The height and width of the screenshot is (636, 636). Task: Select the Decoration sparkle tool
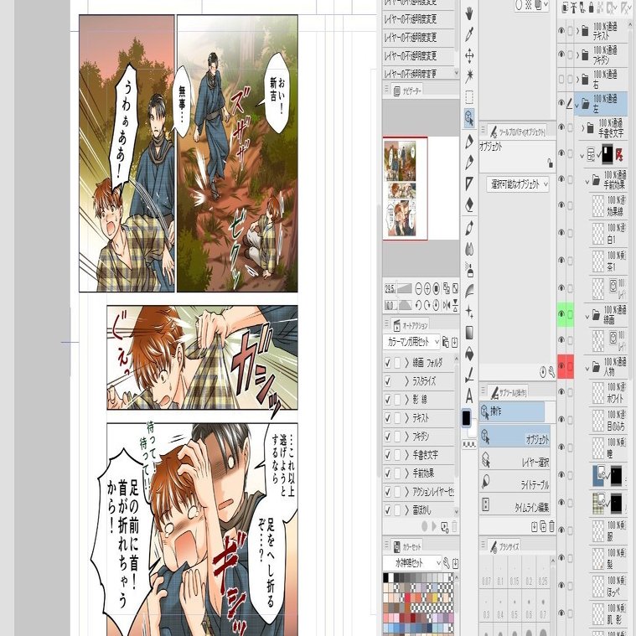[469, 312]
